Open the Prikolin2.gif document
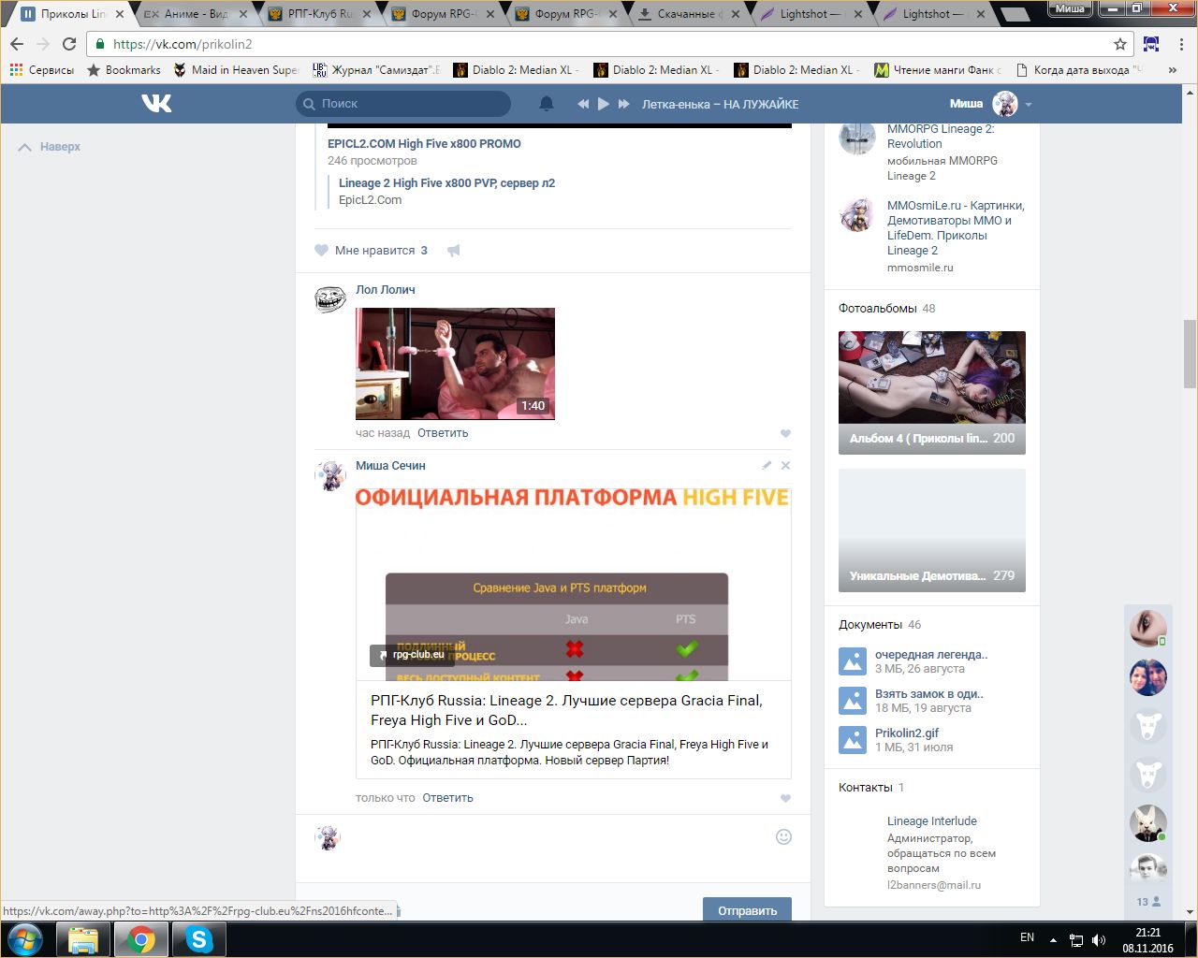 [907, 733]
